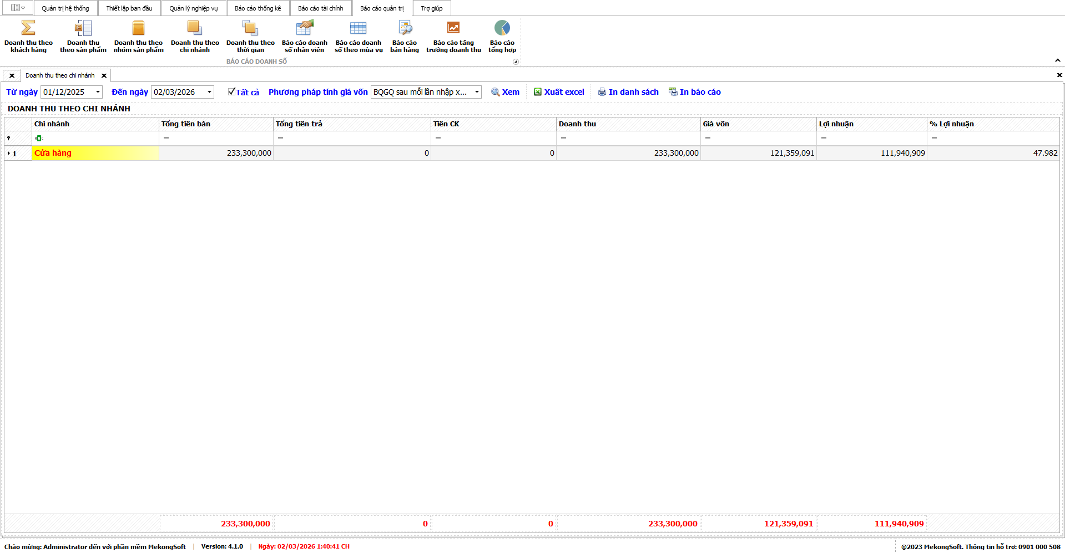Open Doanh thu theo sản phẩm report
Viewport: 1065px width, 553px height.
[83, 37]
